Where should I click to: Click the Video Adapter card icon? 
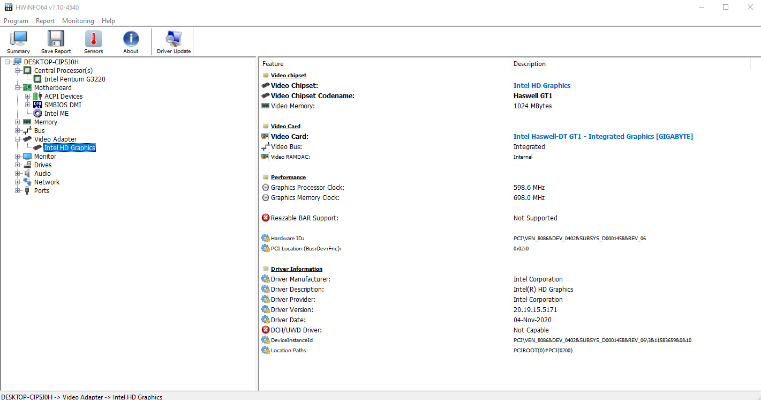pyautogui.click(x=27, y=139)
